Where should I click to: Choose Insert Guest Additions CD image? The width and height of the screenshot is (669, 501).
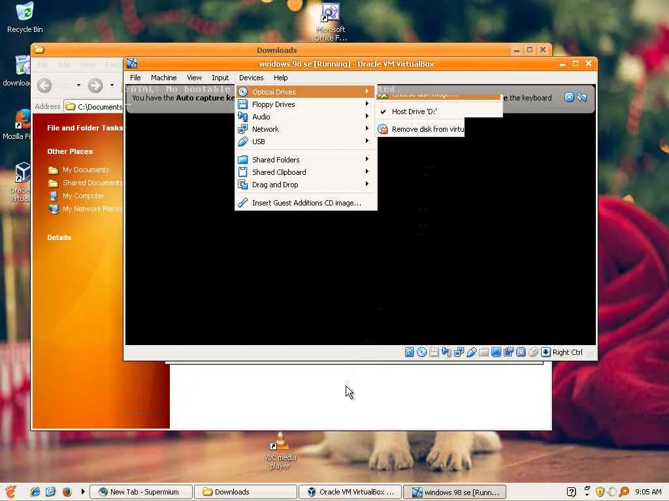tap(306, 203)
